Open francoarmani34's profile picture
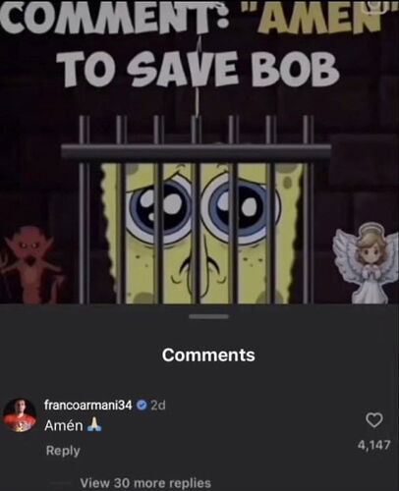Viewport: 399px width, 491px height. [x=20, y=415]
